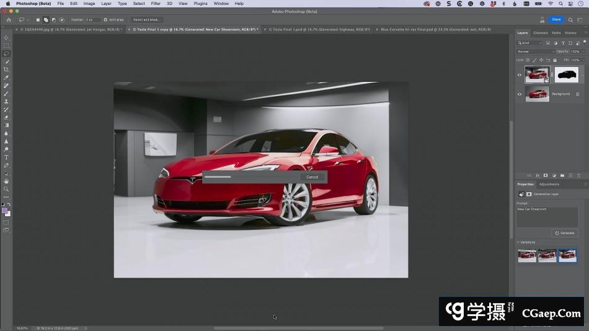Collapse the Variations section

point(518,242)
